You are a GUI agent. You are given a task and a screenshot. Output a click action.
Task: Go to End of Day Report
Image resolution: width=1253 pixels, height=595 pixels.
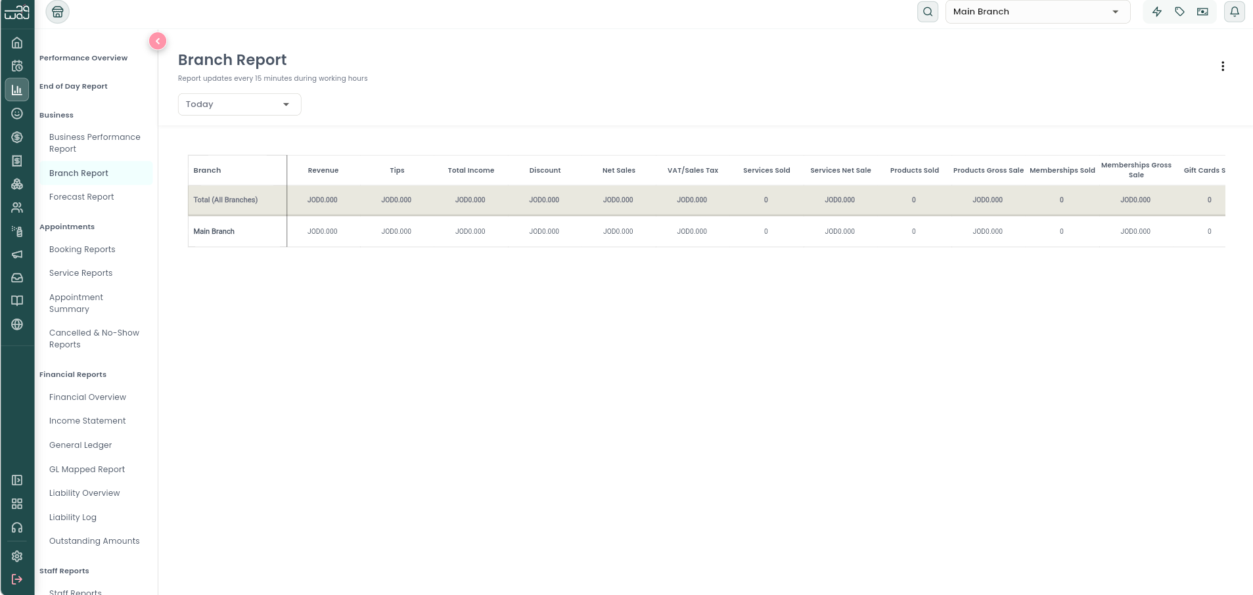point(74,86)
